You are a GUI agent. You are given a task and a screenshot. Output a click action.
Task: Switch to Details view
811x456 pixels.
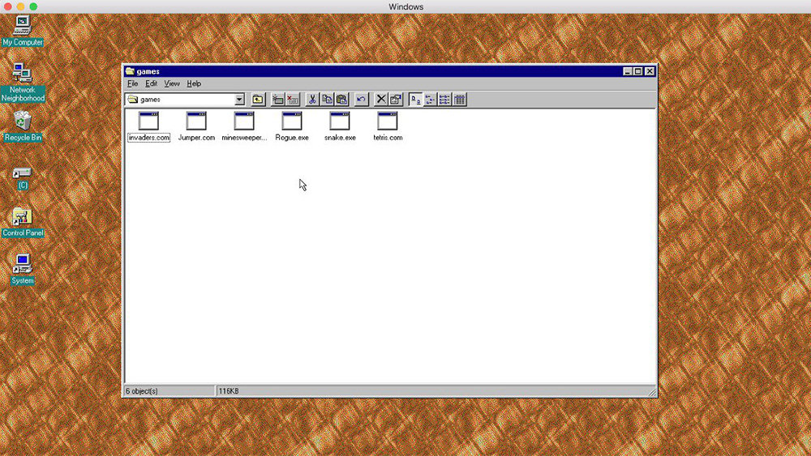460,99
